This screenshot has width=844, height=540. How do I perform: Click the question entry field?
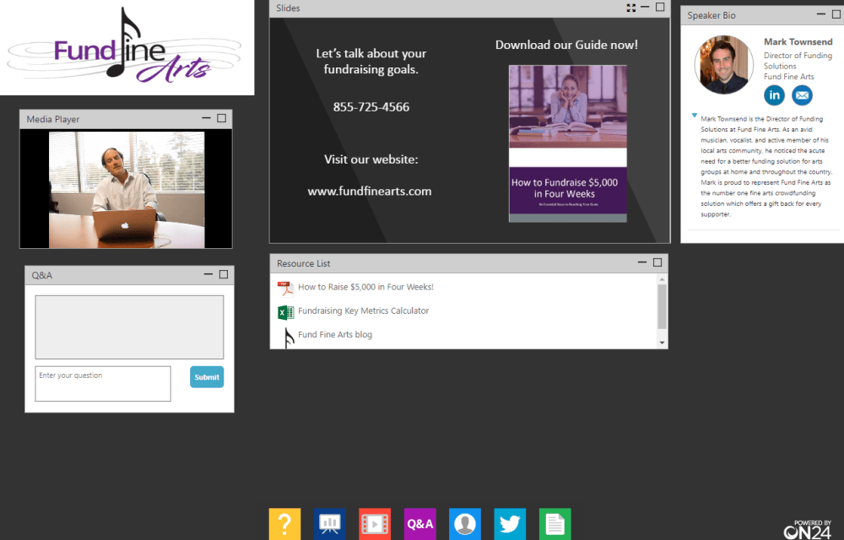coord(102,383)
